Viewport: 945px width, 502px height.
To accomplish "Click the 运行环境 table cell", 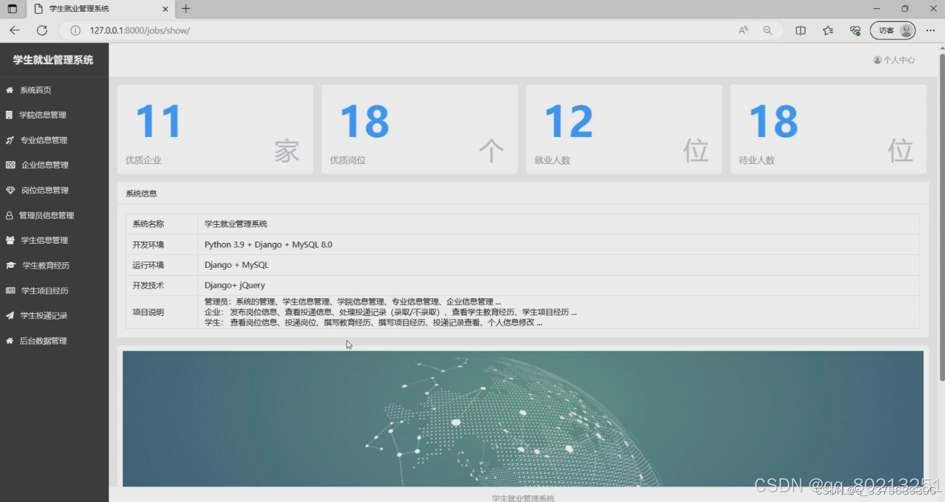I will [162, 265].
